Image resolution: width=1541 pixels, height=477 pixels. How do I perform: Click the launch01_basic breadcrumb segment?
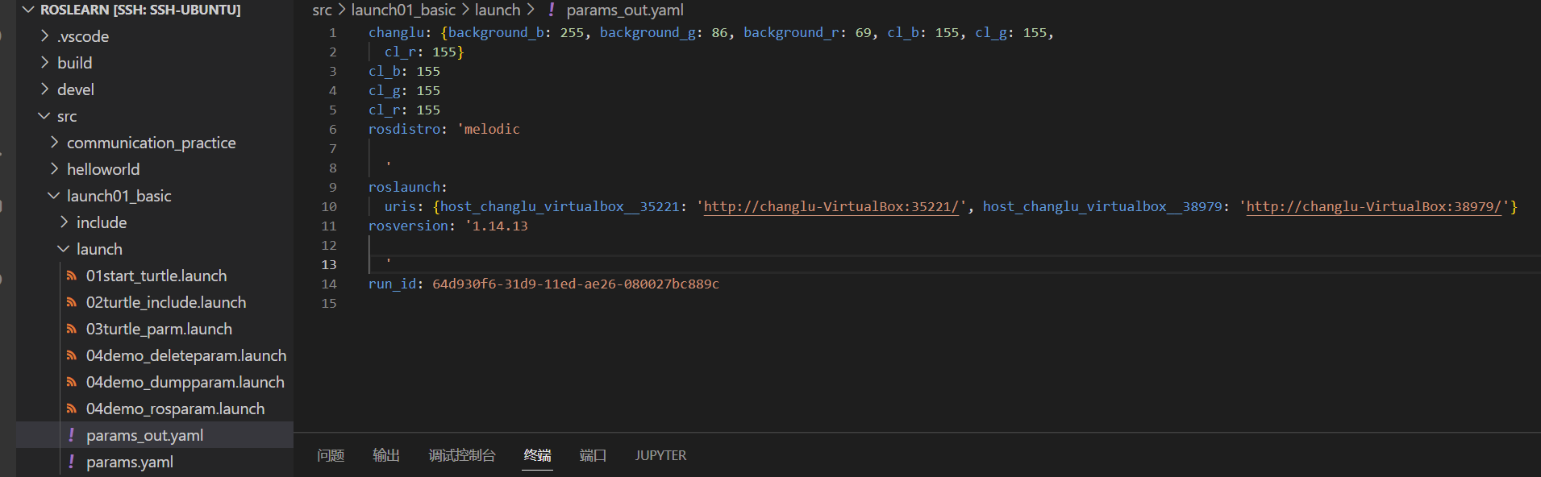[403, 10]
